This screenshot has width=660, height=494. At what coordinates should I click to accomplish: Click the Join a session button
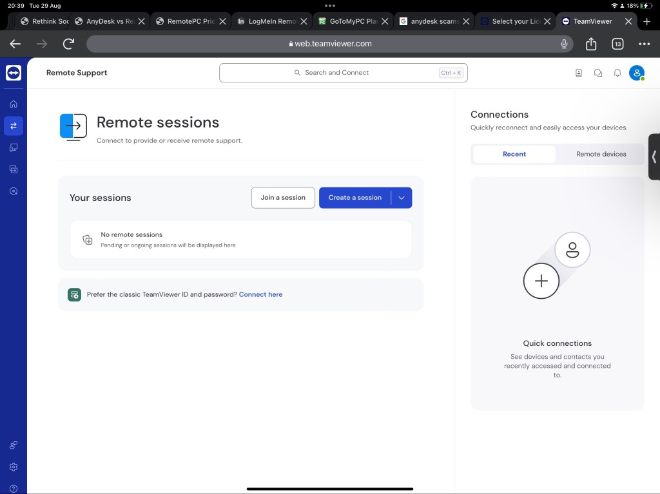tap(283, 198)
